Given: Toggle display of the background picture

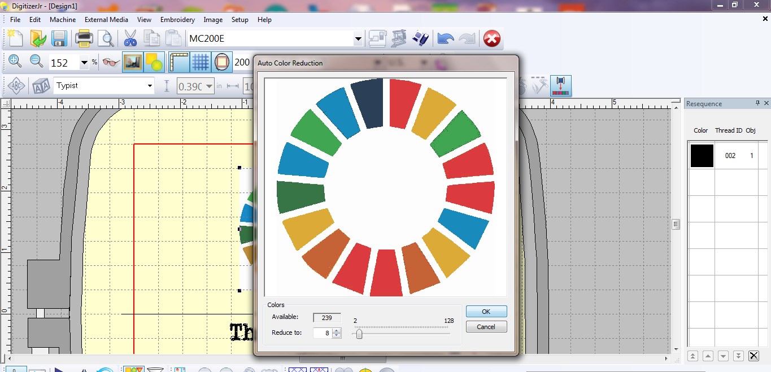Looking at the screenshot, I should pos(132,62).
